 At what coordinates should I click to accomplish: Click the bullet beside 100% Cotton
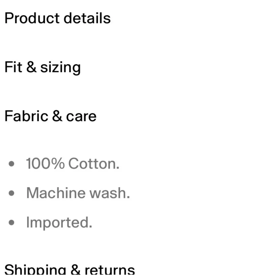point(11,164)
